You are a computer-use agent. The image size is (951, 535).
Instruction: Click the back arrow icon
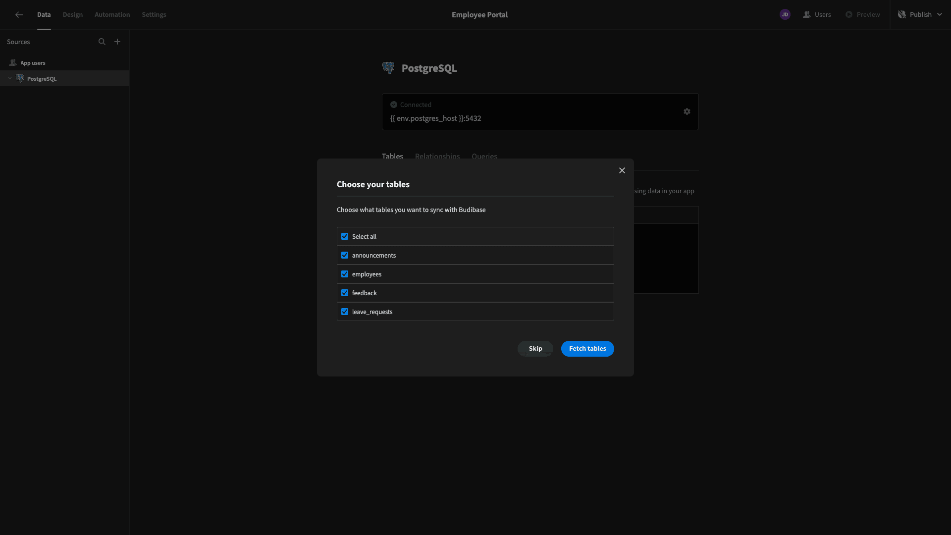[19, 15]
